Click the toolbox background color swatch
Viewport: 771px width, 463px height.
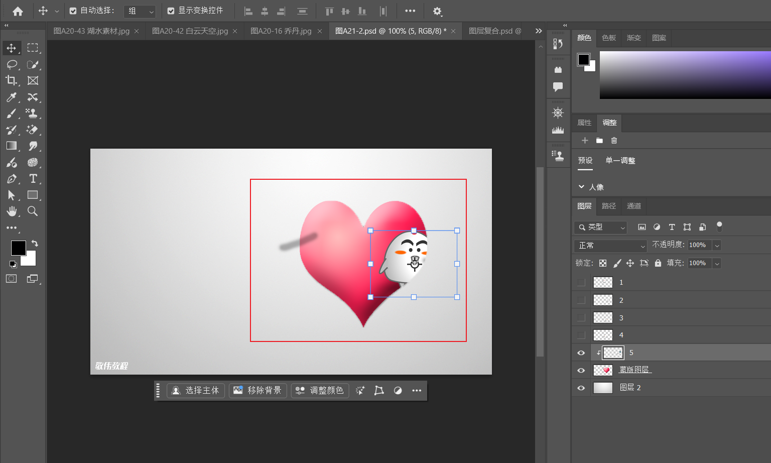pos(30,260)
